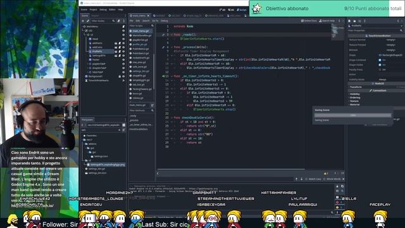Click the lock icon on Background node
405x228 pixels.
(x=120, y=76)
